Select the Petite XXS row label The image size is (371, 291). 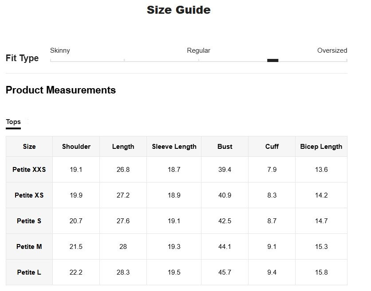click(29, 170)
